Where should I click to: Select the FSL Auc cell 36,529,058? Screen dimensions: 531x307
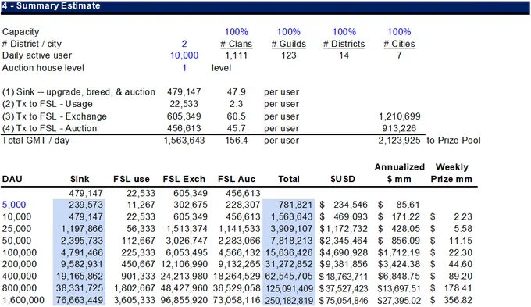(237, 288)
